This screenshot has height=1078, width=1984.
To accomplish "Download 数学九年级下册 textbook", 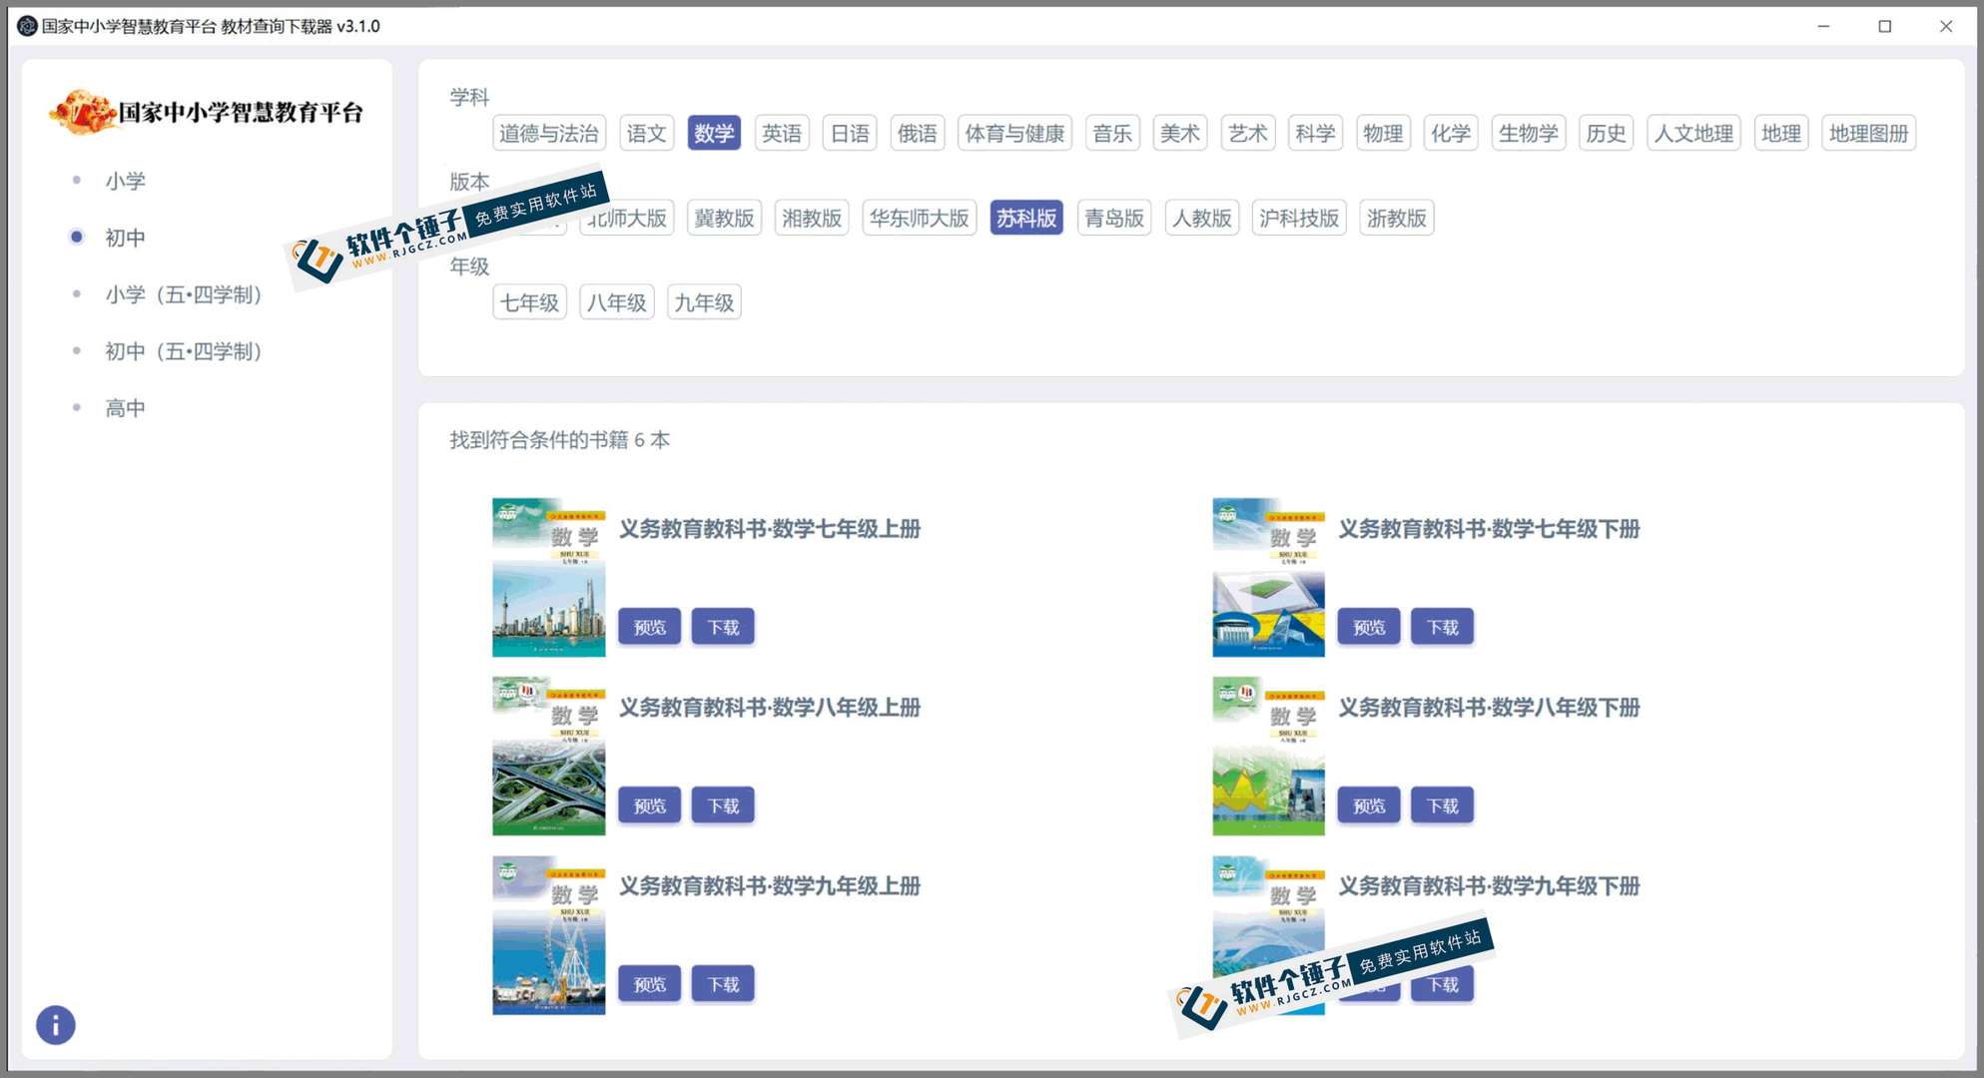I will point(1443,984).
